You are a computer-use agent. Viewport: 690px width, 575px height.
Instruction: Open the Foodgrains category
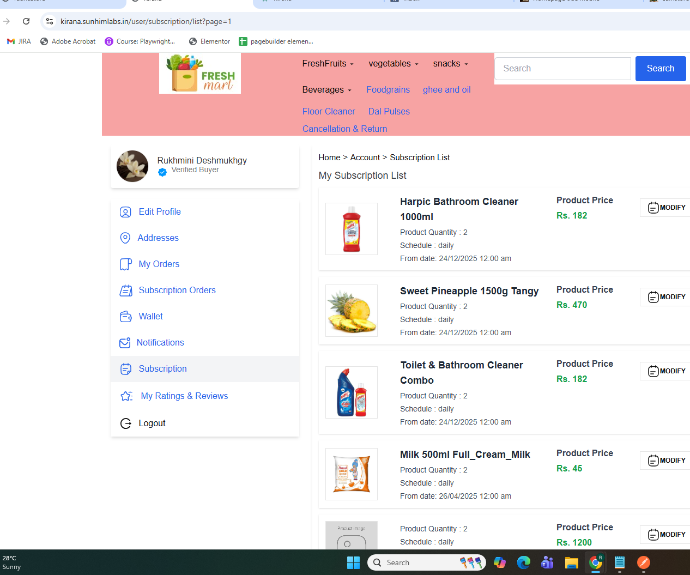388,90
